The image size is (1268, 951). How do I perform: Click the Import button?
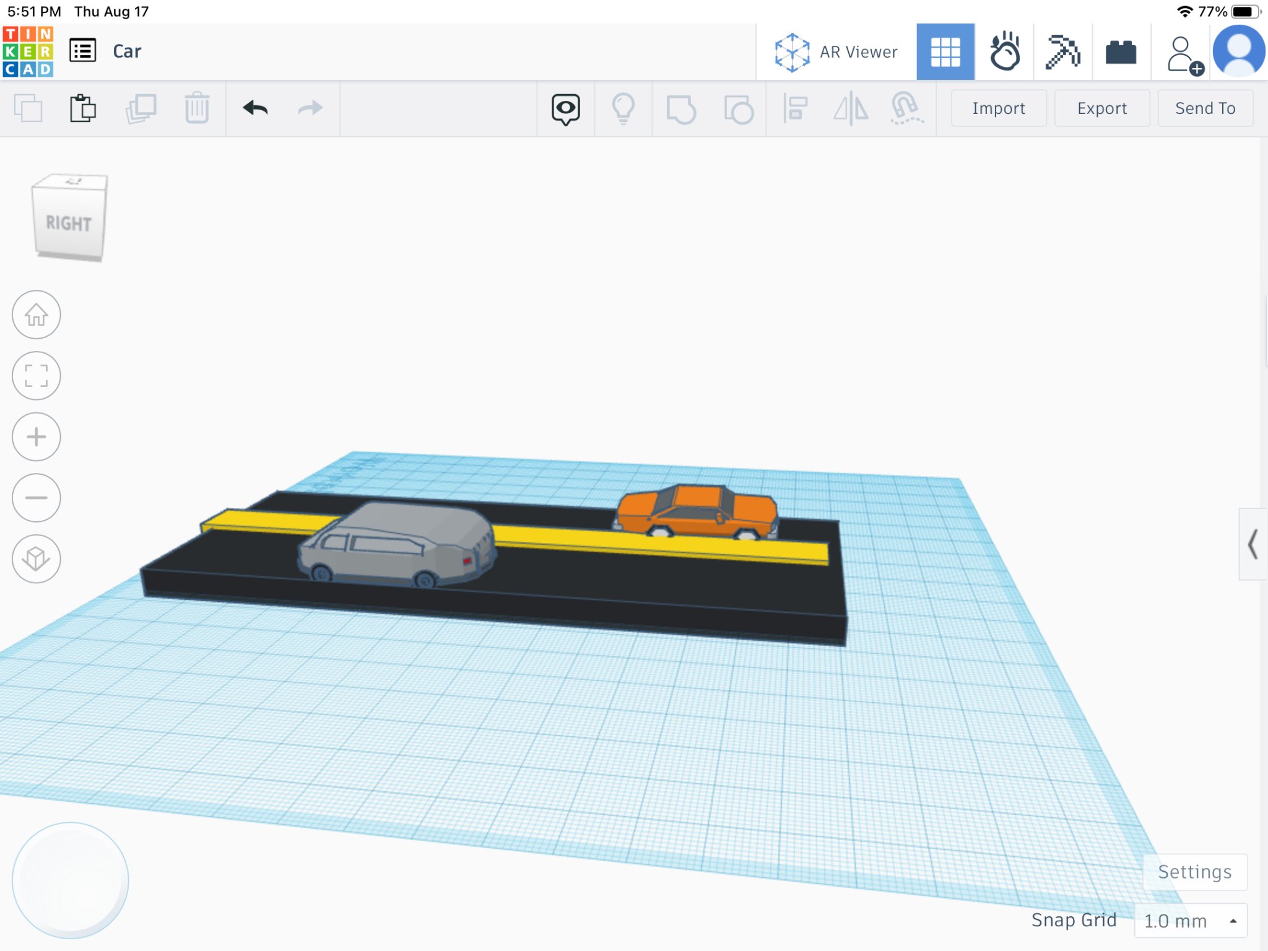tap(998, 108)
